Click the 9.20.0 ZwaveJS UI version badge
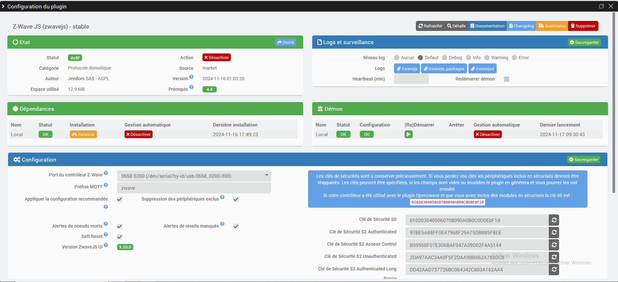This screenshot has width=618, height=282. [125, 247]
